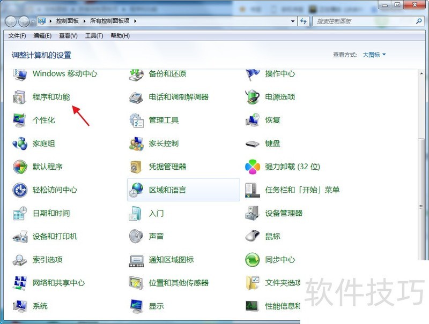The height and width of the screenshot is (324, 429).
Task: Click the 区域和语言 link
Action: point(167,190)
